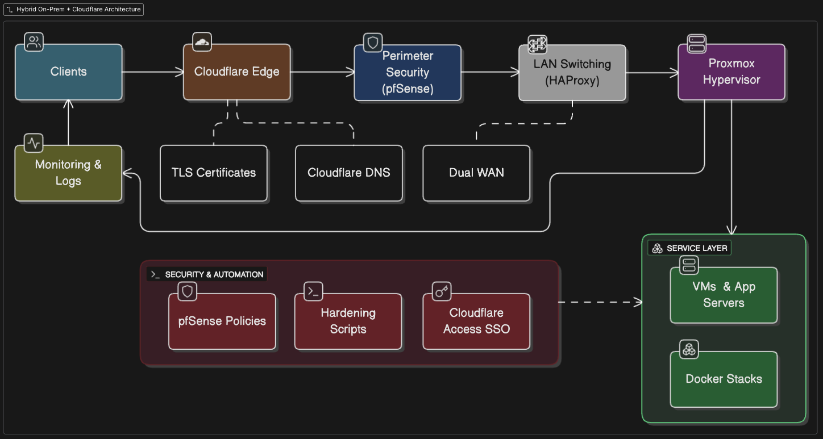Screen dimensions: 823x439
Task: Click the shield icon on Perimeter Security node
Action: (373, 43)
